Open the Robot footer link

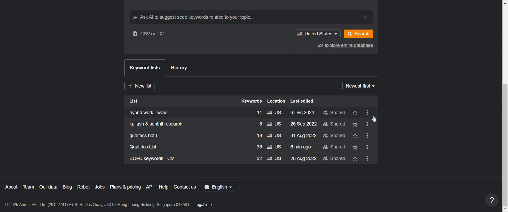[83, 187]
